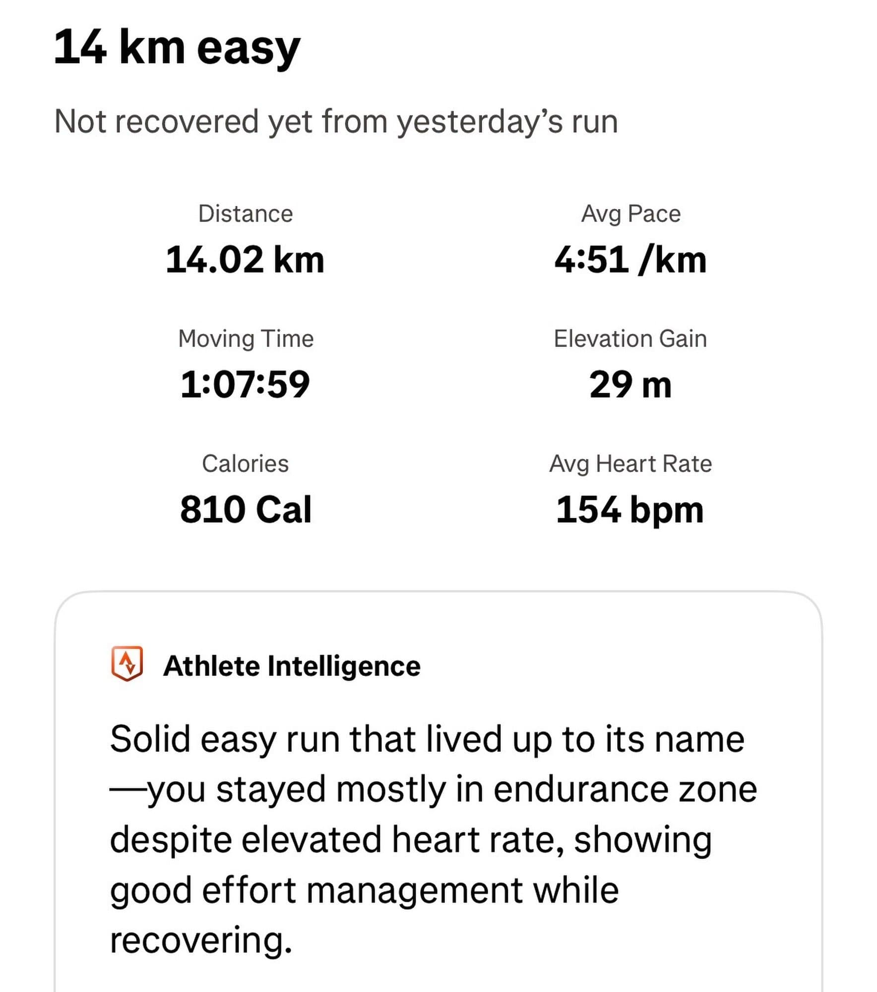Tap the Athlete Intelligence heading text

point(292,666)
